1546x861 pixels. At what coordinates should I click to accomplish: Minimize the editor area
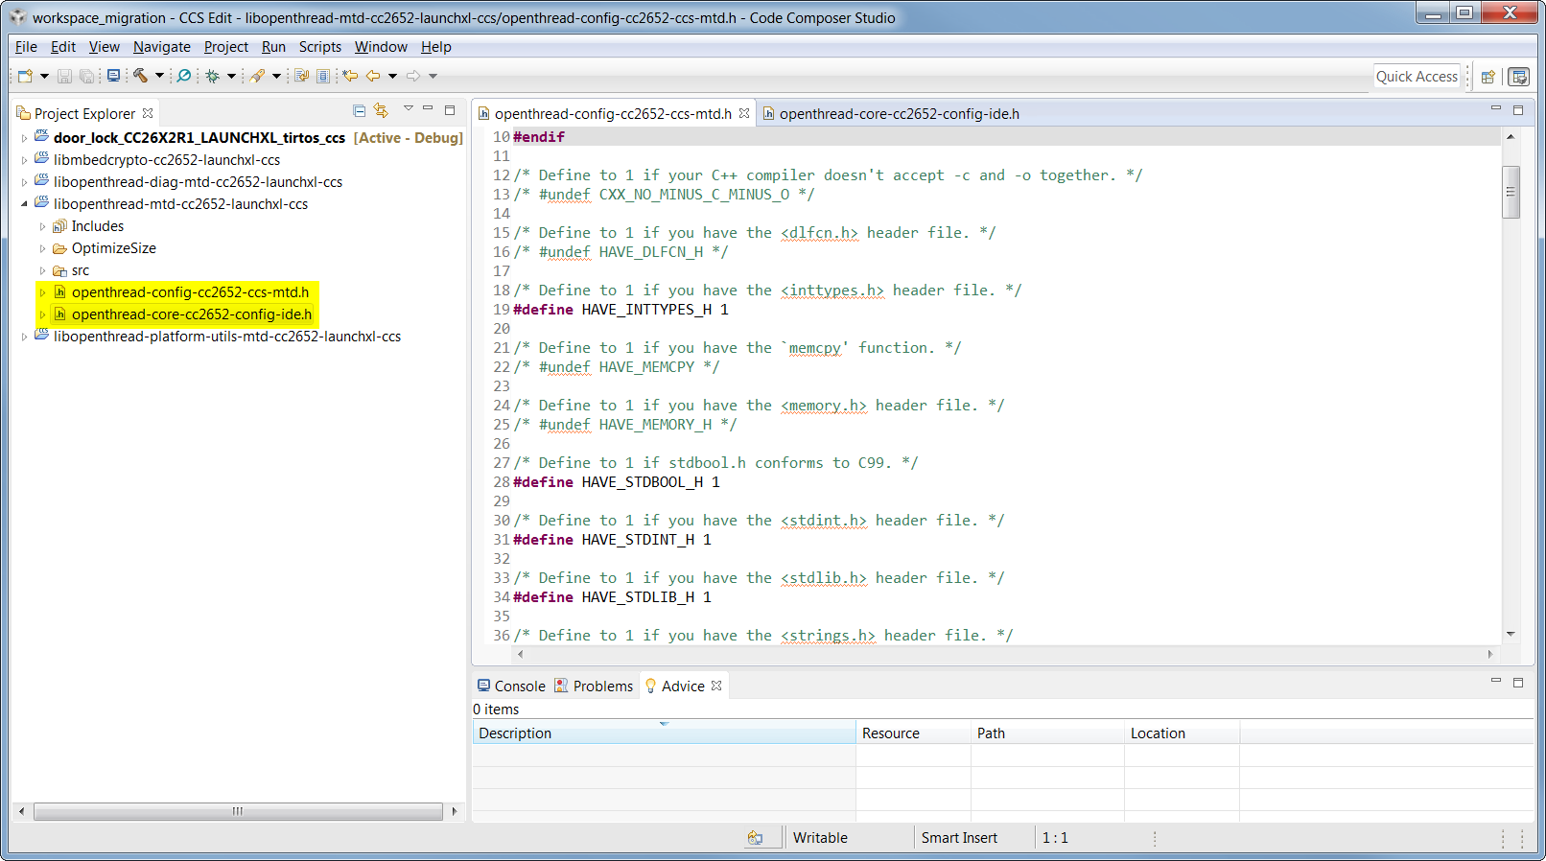tap(1496, 108)
